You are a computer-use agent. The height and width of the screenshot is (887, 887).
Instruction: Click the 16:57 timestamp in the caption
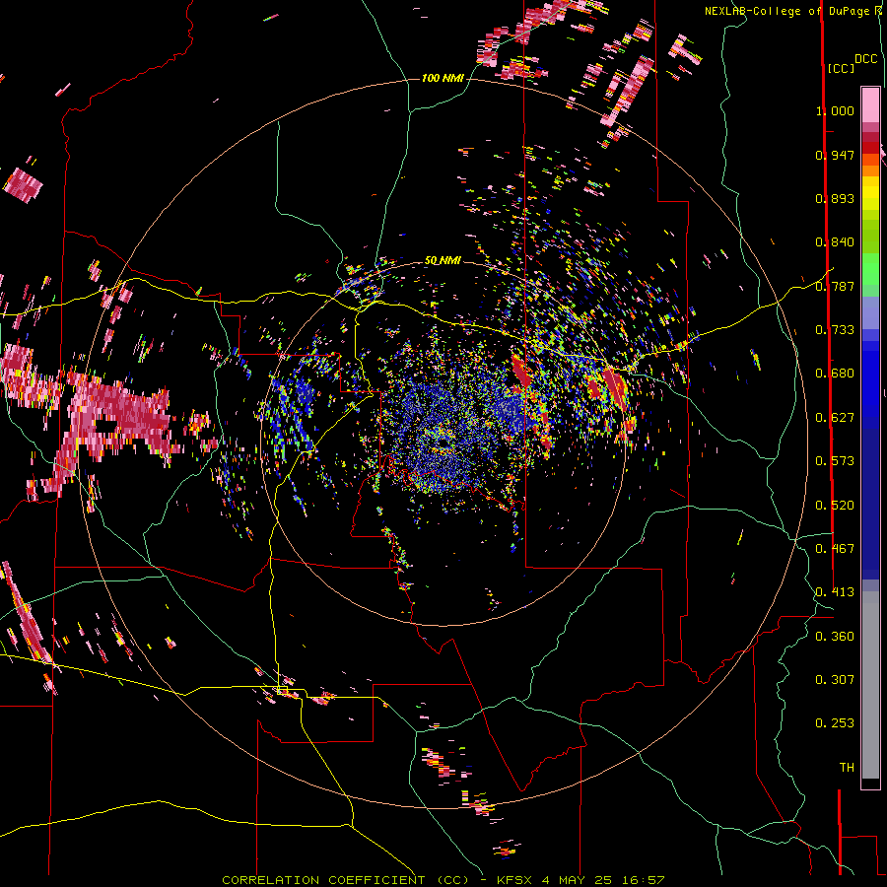click(x=642, y=880)
